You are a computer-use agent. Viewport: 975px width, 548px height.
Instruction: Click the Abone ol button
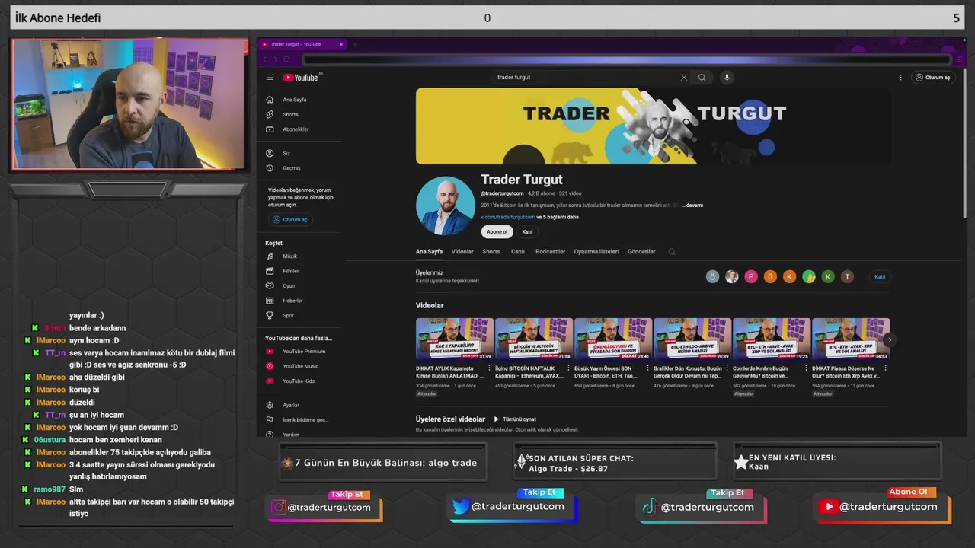pos(497,231)
